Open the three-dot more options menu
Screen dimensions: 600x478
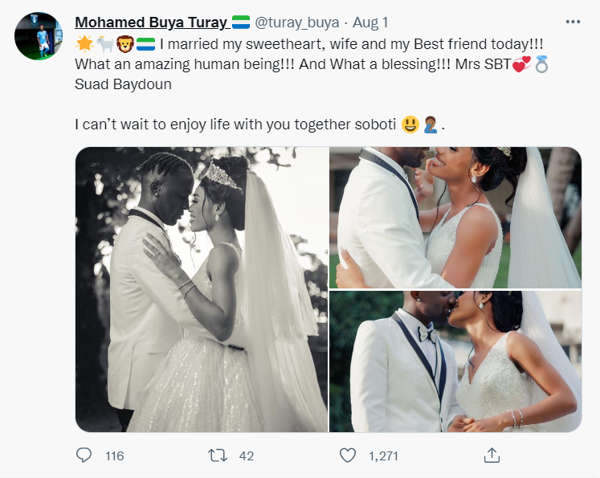tap(573, 22)
